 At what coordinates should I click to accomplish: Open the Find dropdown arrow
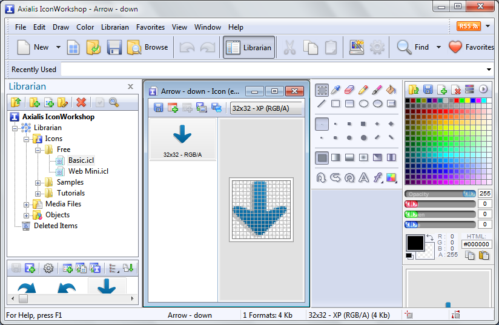(x=438, y=47)
